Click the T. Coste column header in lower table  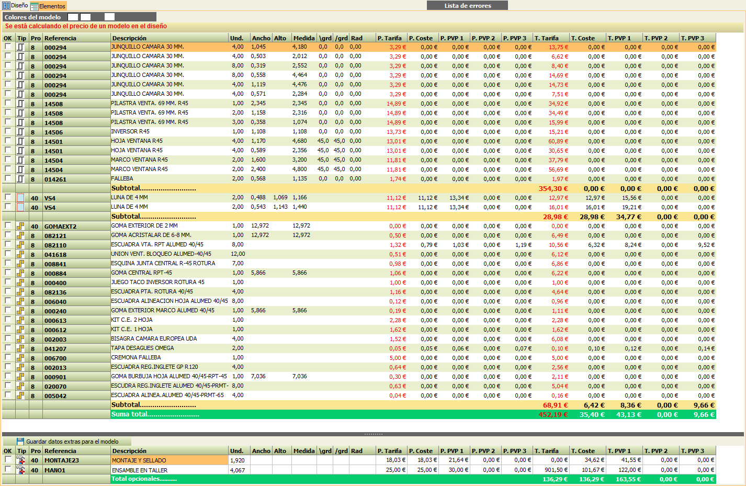[x=587, y=451]
